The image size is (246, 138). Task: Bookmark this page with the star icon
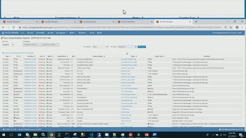pyautogui.click(x=231, y=27)
